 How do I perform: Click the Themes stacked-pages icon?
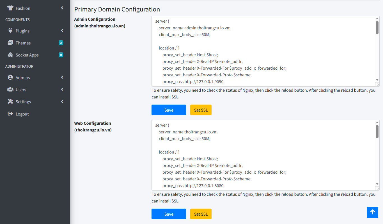(x=10, y=43)
